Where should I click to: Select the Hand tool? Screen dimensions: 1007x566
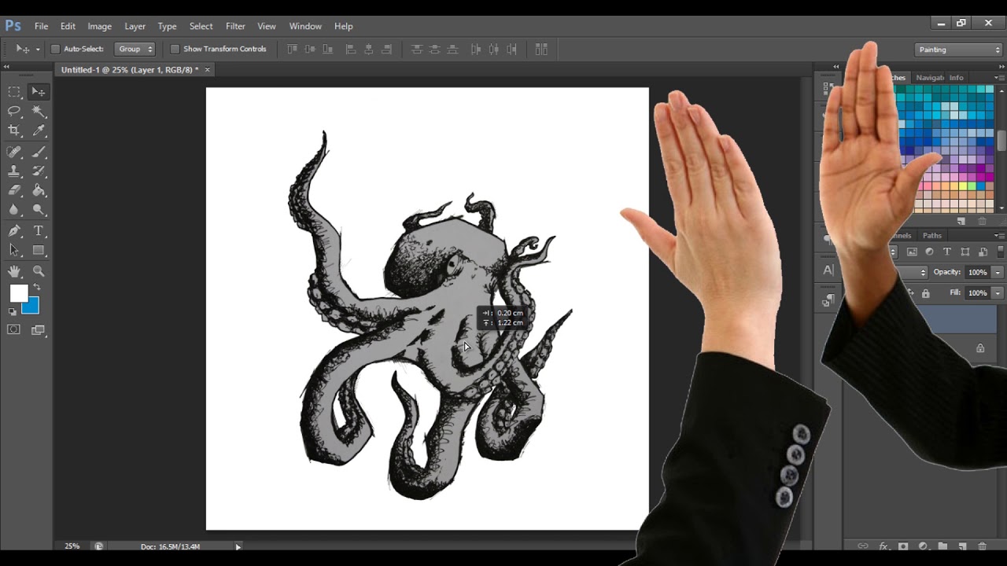point(14,271)
